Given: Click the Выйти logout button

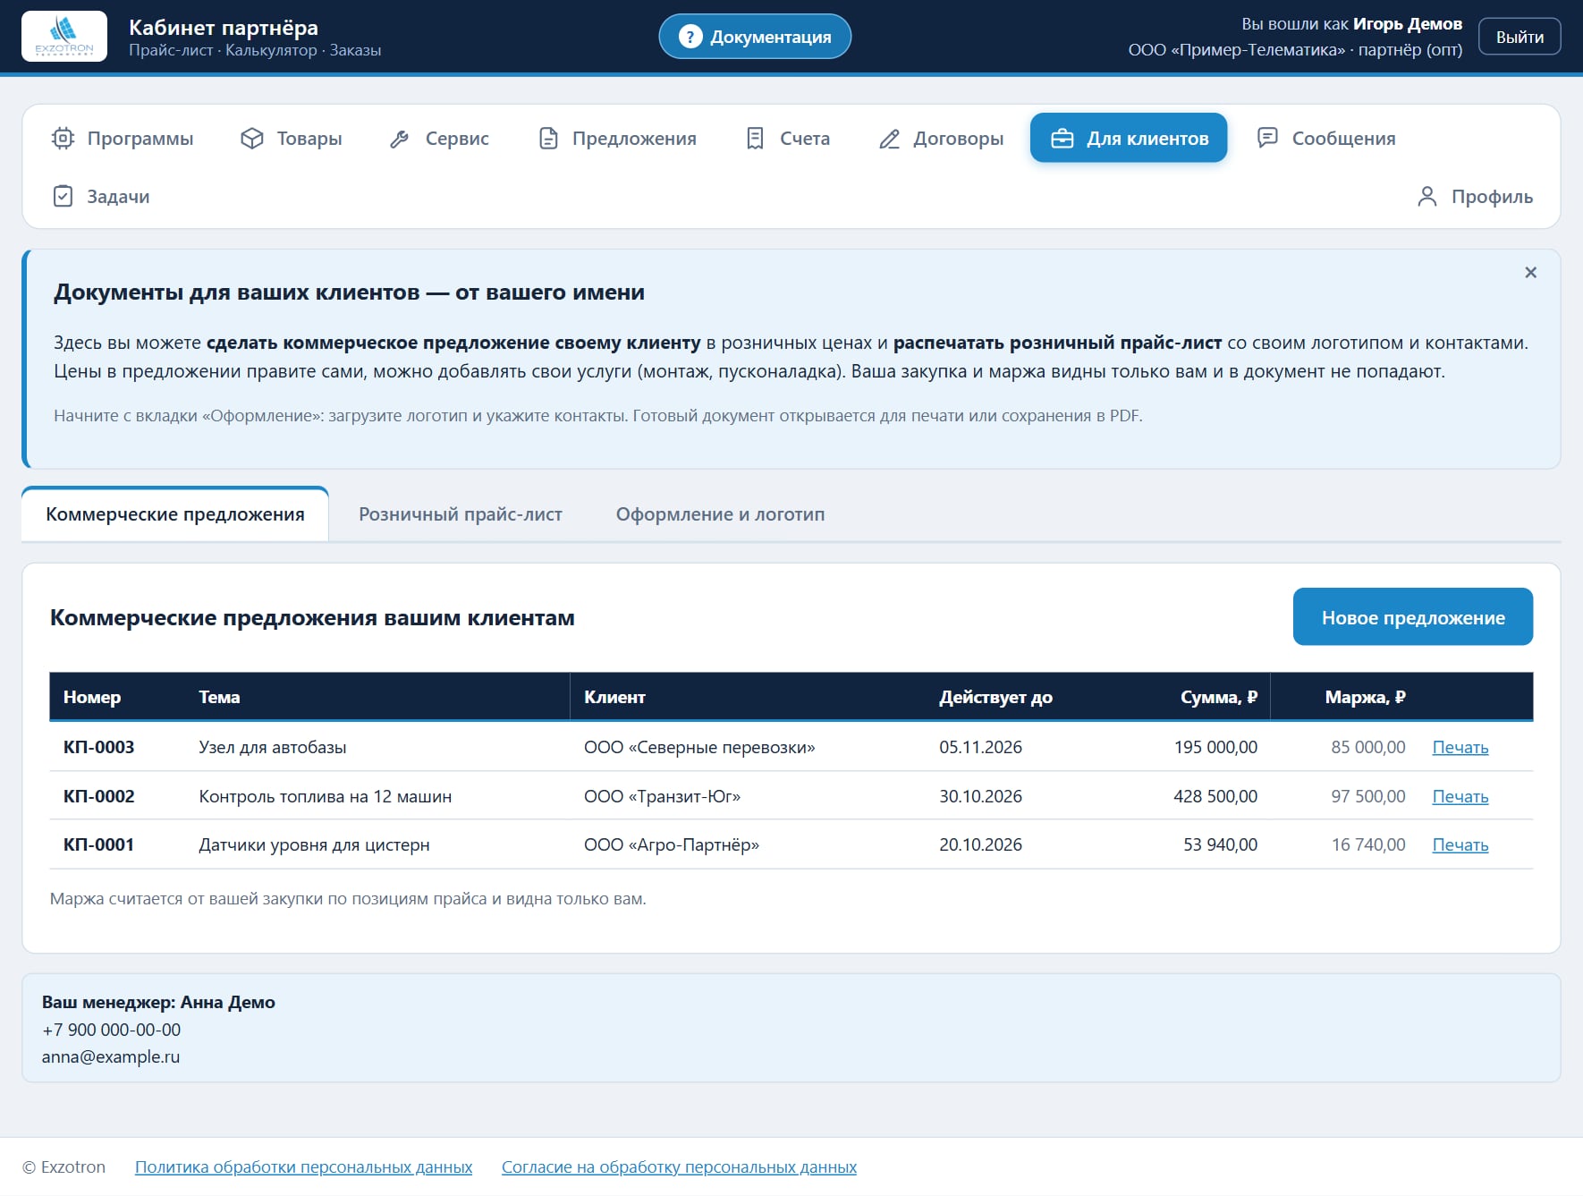Looking at the screenshot, I should click(x=1520, y=37).
